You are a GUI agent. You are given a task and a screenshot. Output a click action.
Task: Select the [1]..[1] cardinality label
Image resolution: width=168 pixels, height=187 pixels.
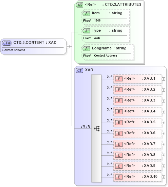tap(86, 126)
